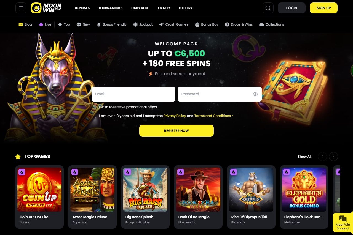Show next top games arrow
Screen dimensions: 353x235
pos(333,157)
